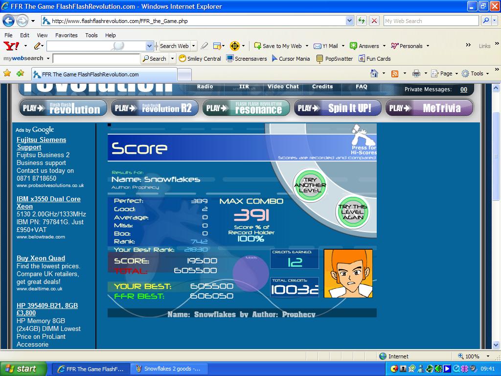Open the Edit menu

[x=24, y=35]
